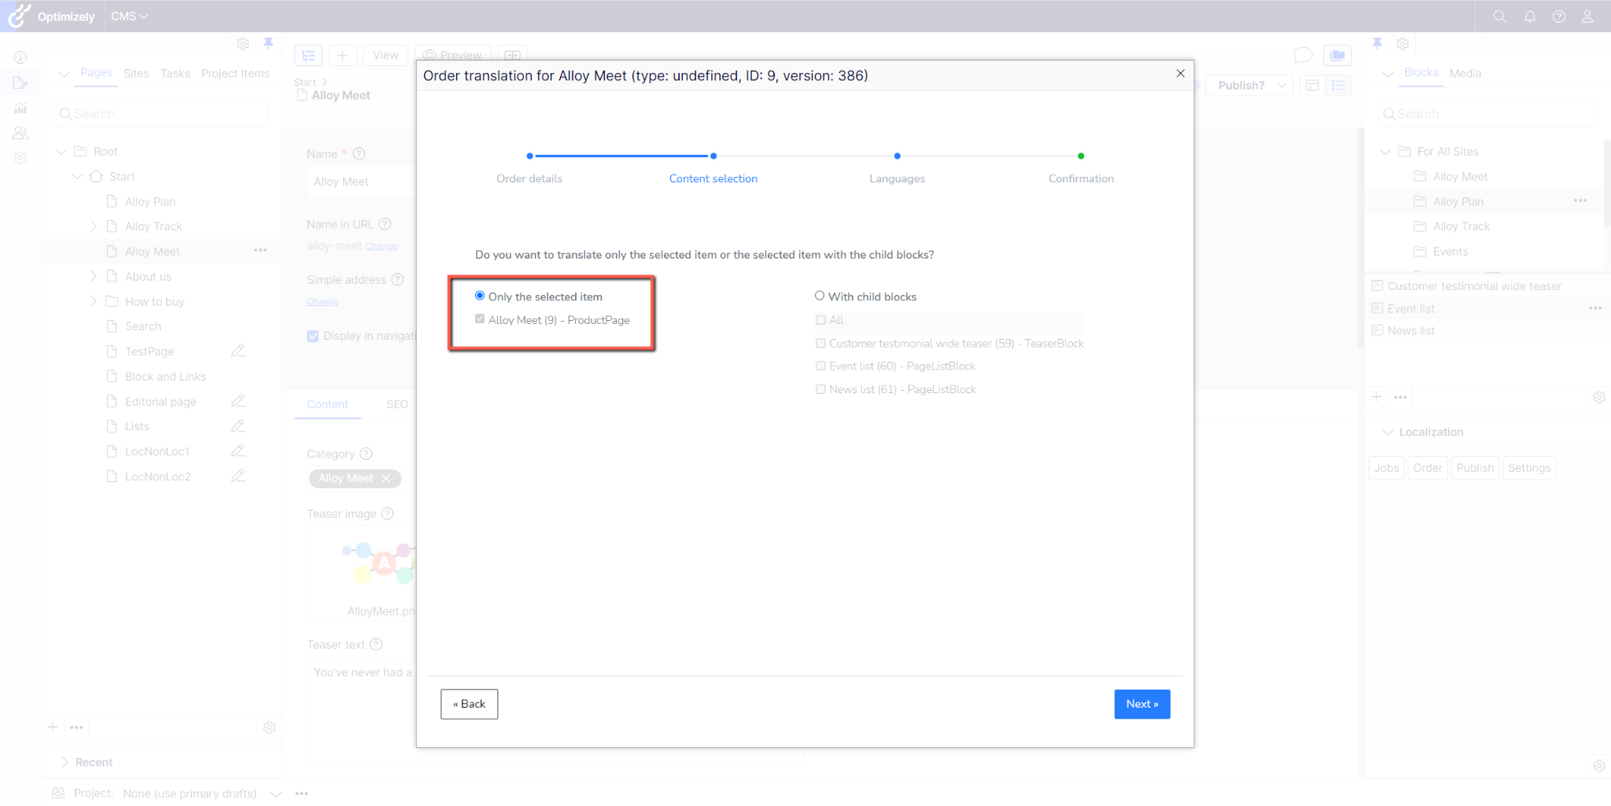Open global search magnifier icon in header

click(1499, 17)
